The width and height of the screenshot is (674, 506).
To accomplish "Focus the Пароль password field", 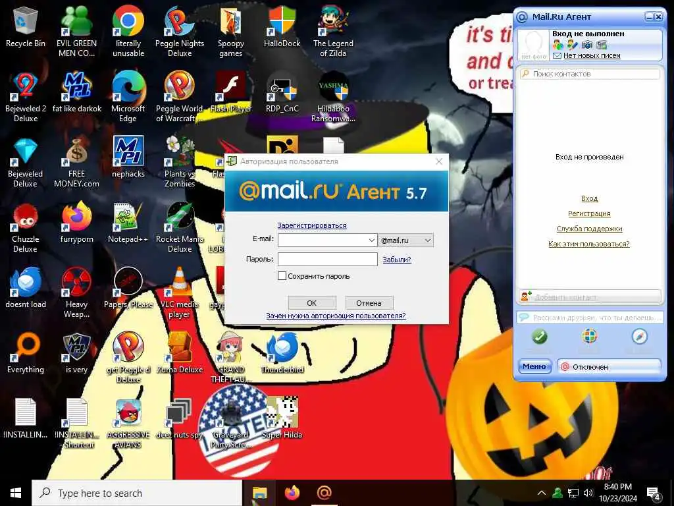I will click(x=328, y=259).
